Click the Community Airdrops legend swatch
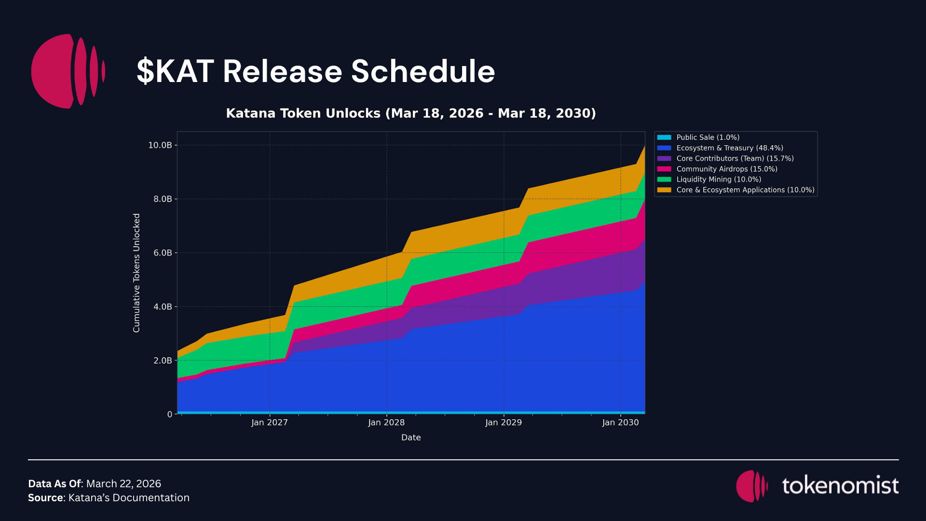This screenshot has width=926, height=521. [x=664, y=169]
